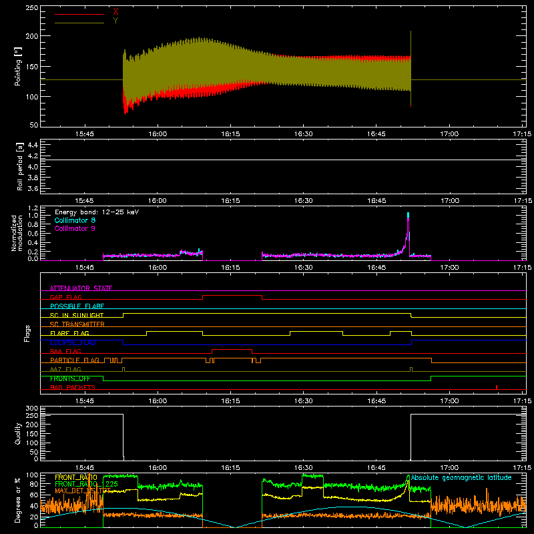Select the BAD_PACKETS flag label
Viewport: 534px width, 534px height.
pos(73,387)
